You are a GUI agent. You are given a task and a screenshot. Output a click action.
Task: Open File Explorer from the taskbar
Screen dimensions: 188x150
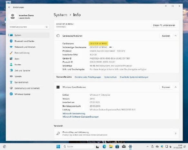click(111, 146)
